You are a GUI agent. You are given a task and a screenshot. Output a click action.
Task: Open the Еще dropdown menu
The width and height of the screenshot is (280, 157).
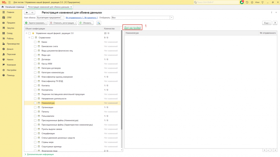pyautogui.click(x=267, y=23)
